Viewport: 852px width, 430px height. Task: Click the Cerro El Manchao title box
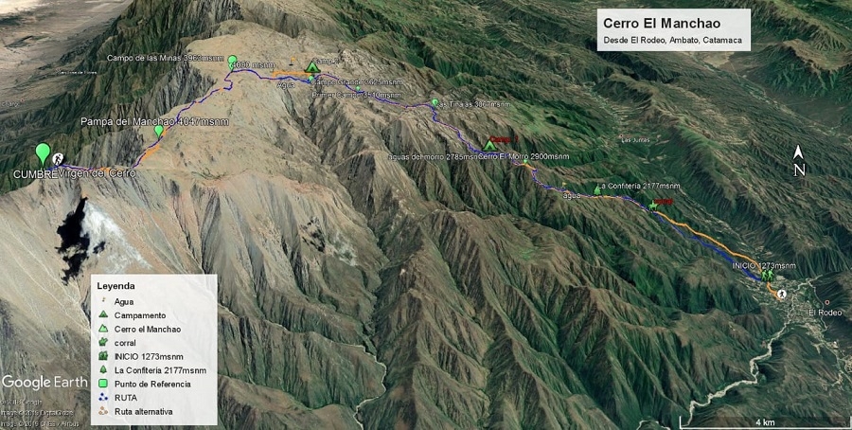point(674,30)
